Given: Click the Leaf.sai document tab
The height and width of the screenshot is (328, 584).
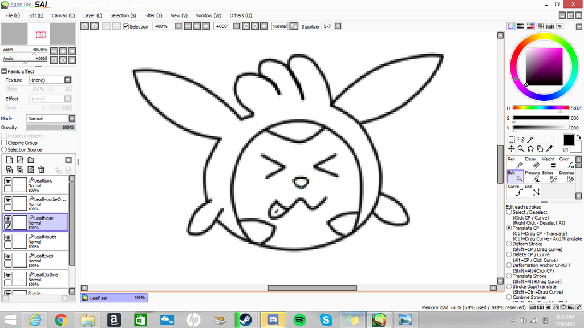Looking at the screenshot, I should (x=113, y=298).
